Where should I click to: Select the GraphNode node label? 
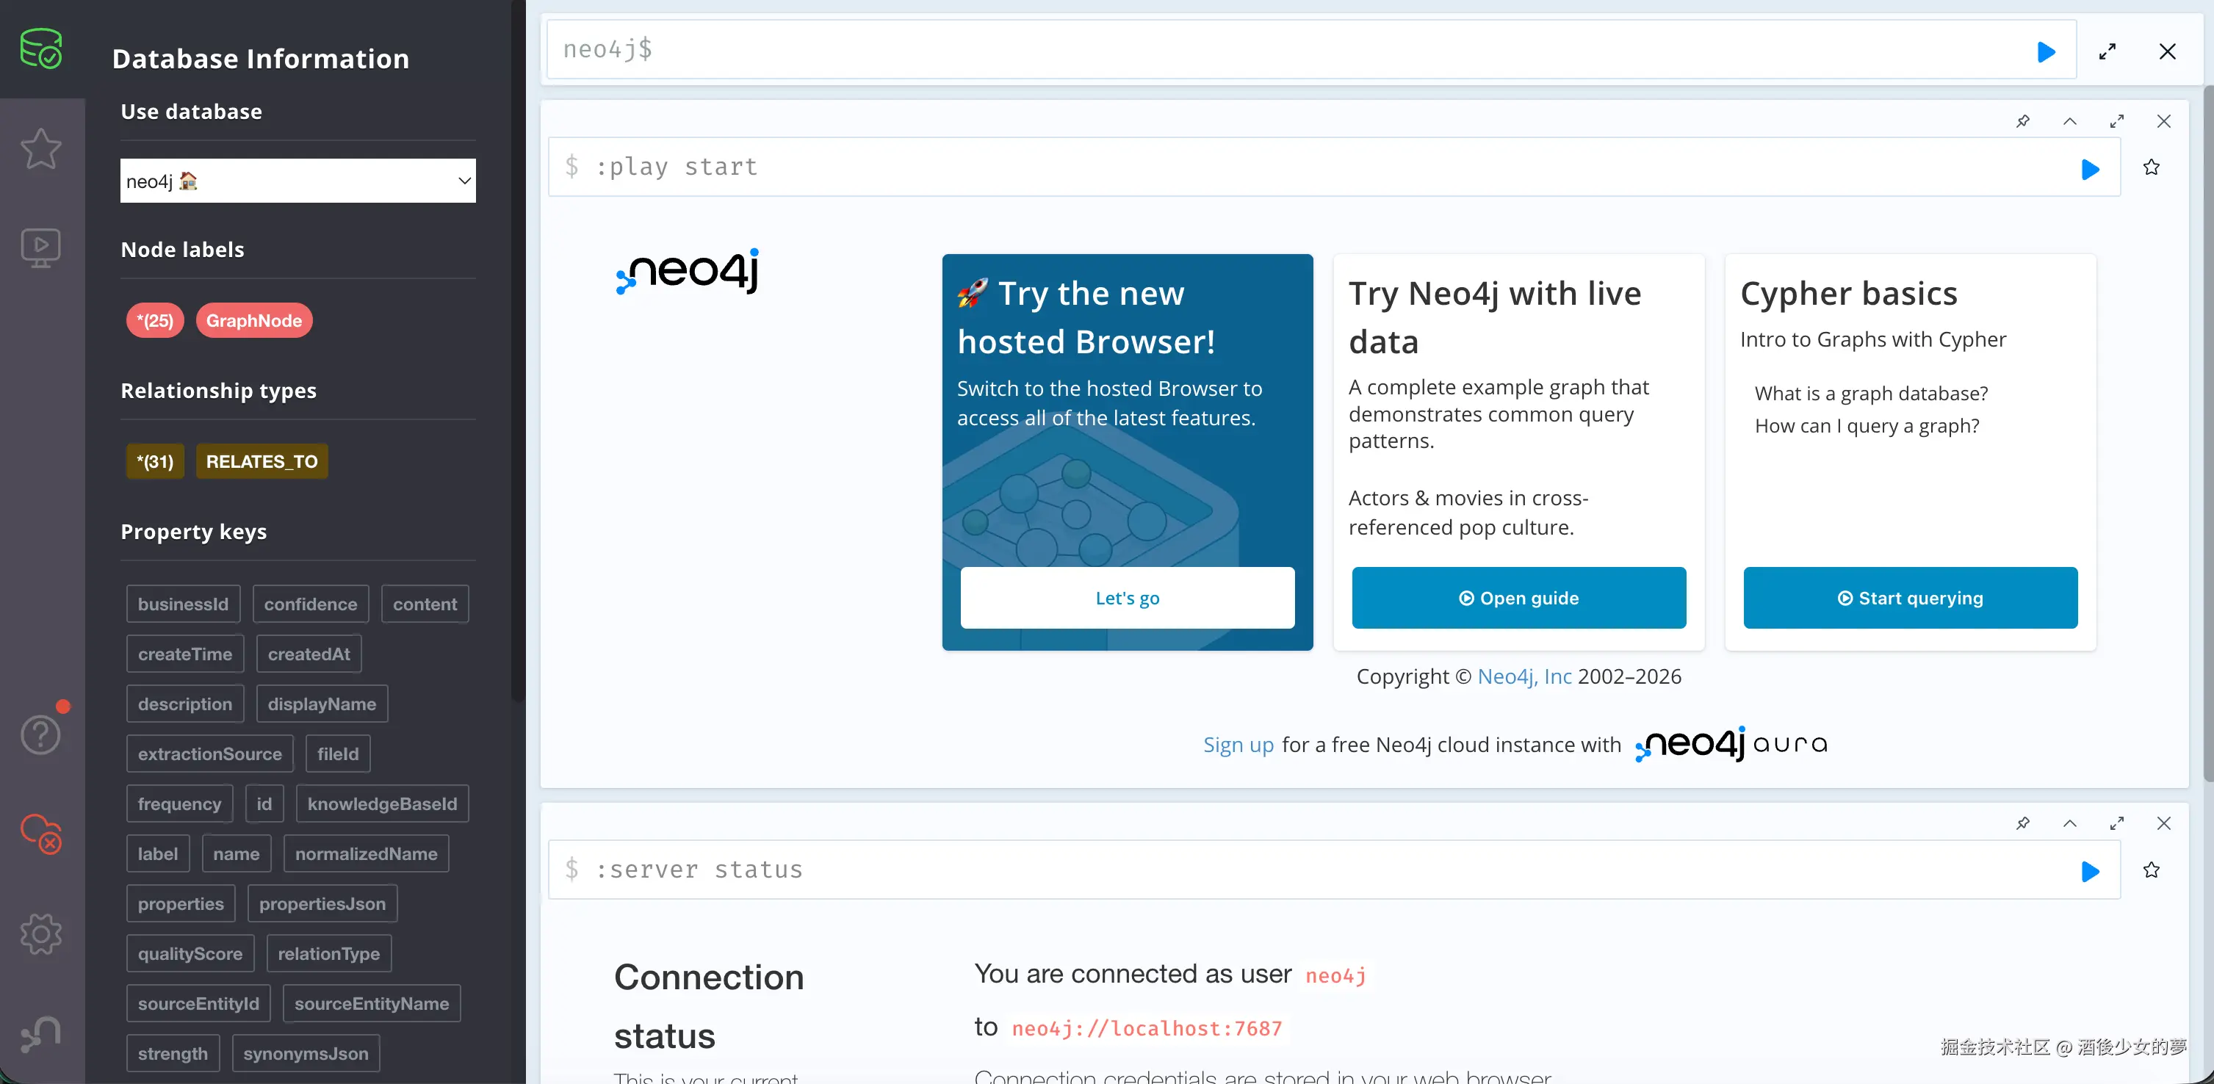click(253, 320)
